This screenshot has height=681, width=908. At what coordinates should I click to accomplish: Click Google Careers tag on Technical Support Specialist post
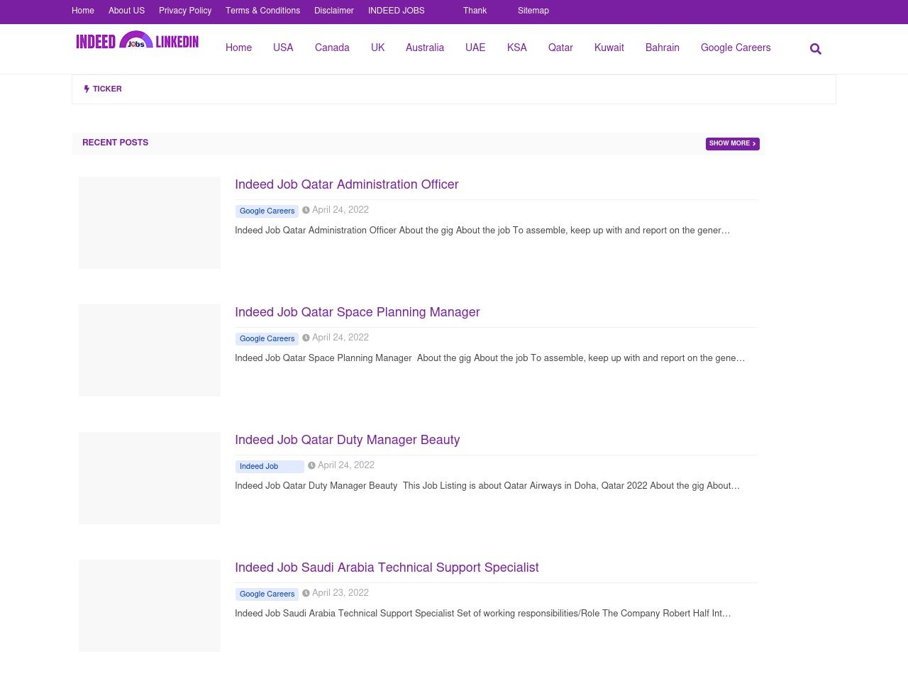(267, 594)
